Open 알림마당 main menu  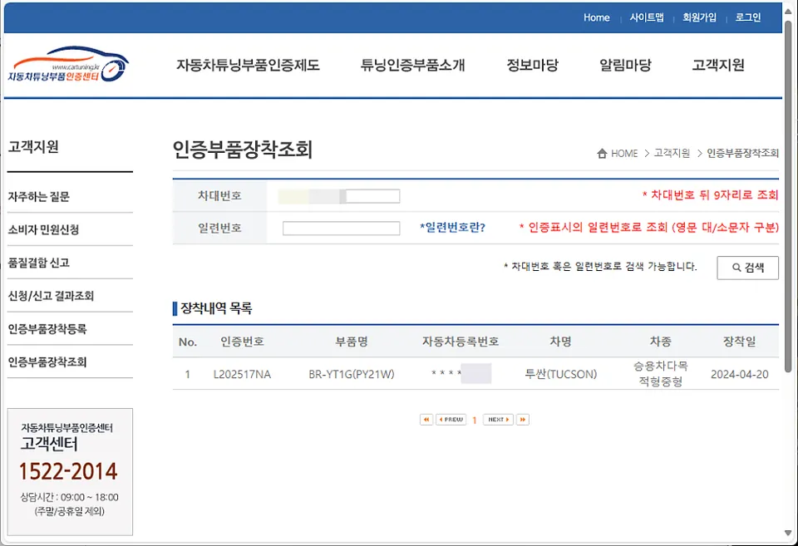(625, 65)
